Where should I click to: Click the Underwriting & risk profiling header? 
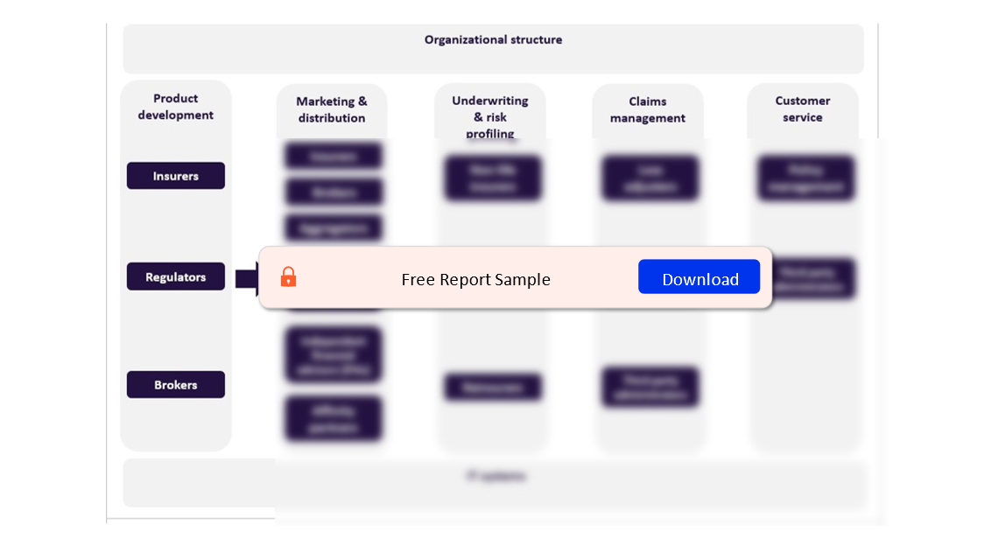pos(490,116)
